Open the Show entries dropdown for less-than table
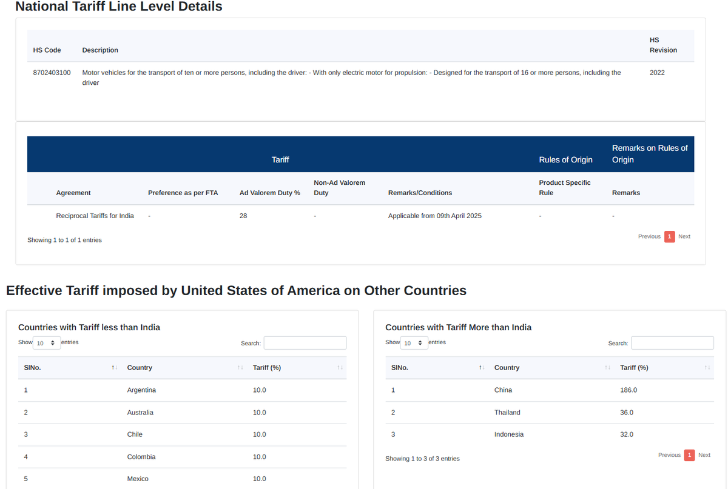728x489 pixels. (x=47, y=342)
